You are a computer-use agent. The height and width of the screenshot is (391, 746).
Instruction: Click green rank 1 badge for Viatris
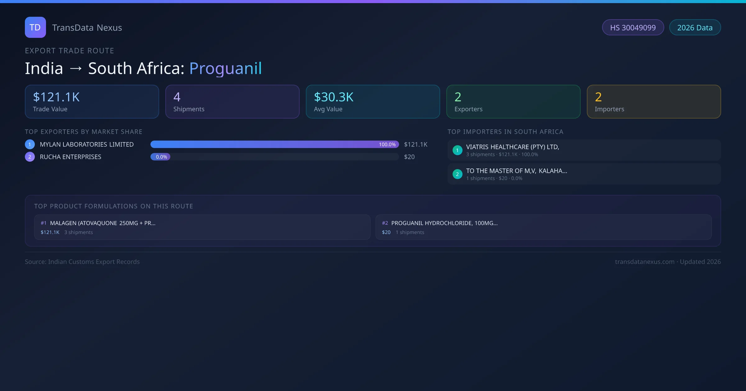pos(457,150)
